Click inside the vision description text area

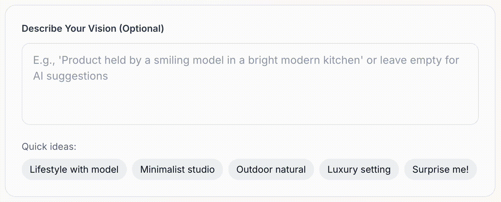click(250, 85)
